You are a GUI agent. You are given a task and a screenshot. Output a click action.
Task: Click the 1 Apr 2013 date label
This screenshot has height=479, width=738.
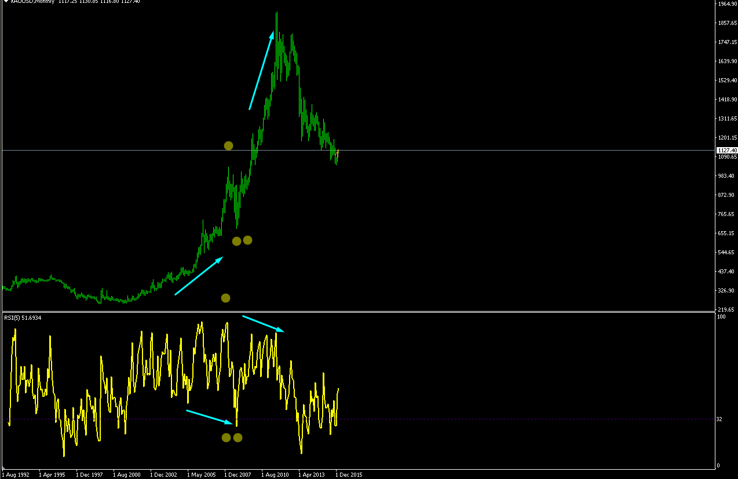point(311,474)
